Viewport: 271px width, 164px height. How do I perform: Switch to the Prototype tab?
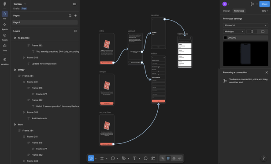239,11
